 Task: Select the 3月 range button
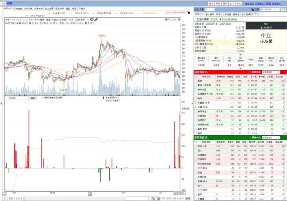[163, 198]
